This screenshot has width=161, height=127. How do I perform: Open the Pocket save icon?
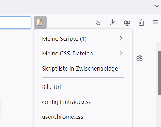click(99, 22)
